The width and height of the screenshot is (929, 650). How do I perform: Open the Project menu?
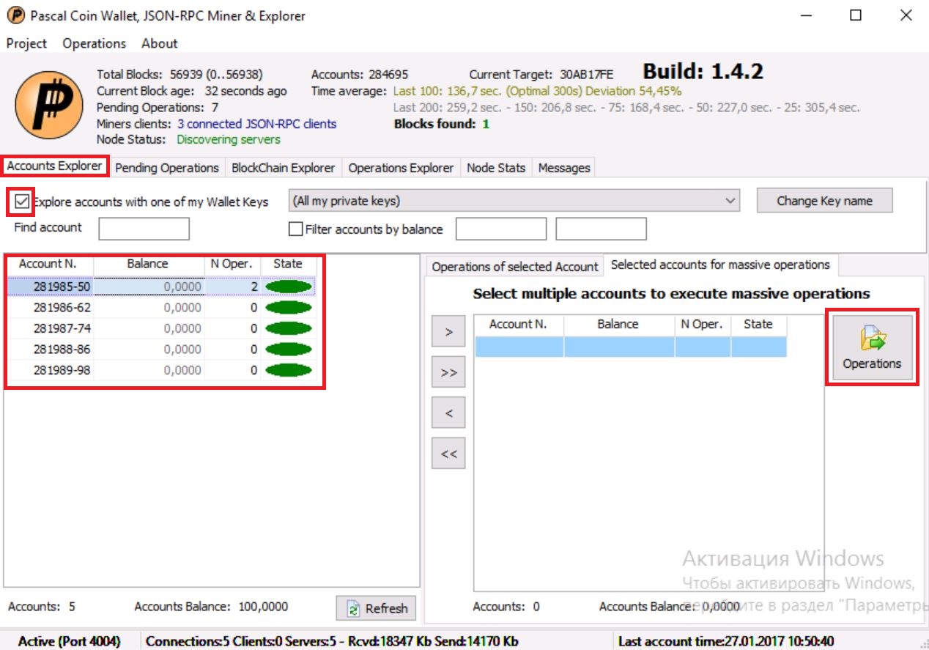click(26, 43)
